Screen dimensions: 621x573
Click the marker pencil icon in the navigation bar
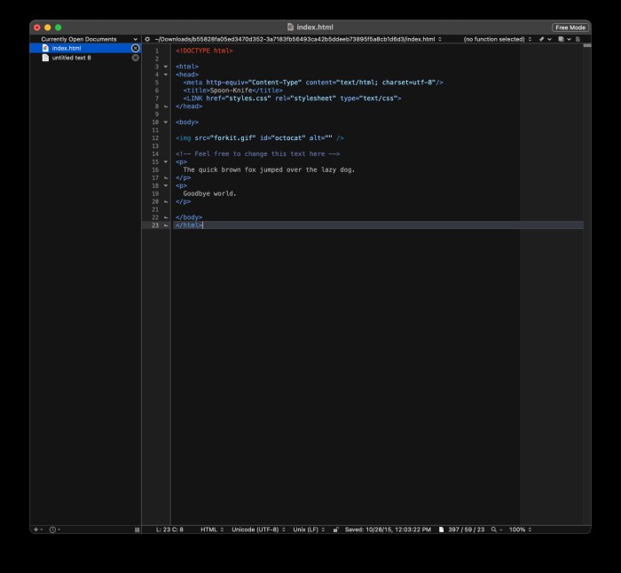(541, 39)
